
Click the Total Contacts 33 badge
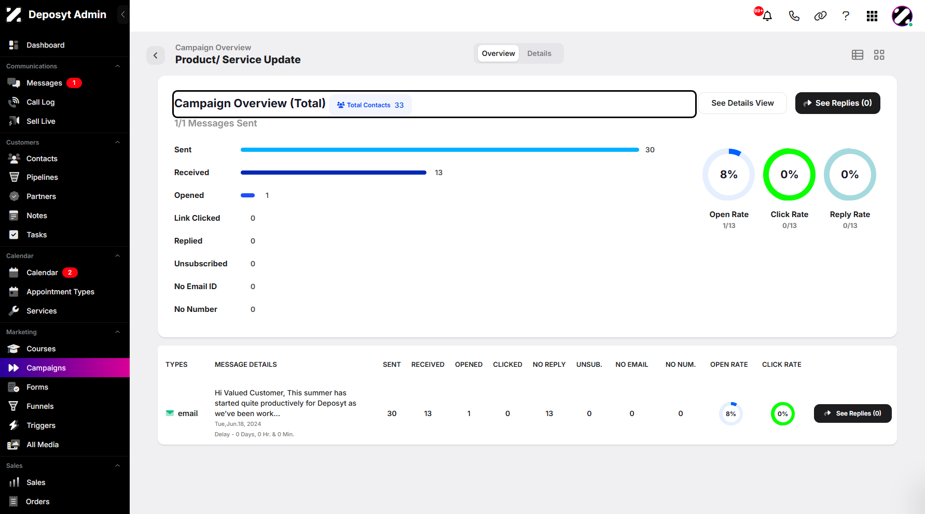[x=370, y=105]
